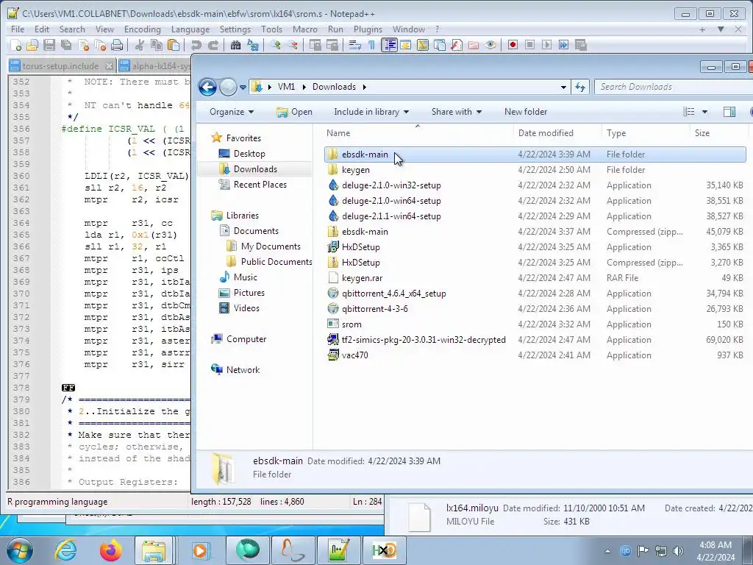The image size is (753, 565).
Task: Start macro recording with red dot icon
Action: (x=513, y=45)
